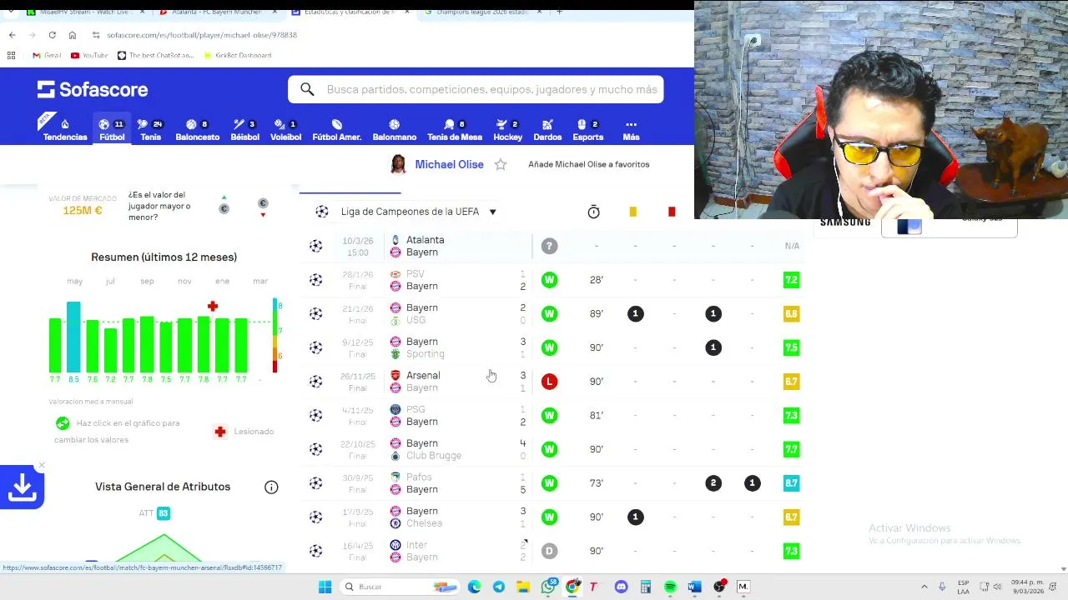Click the yellow card column header
Viewport: 1068px width, 600px height.
point(632,212)
